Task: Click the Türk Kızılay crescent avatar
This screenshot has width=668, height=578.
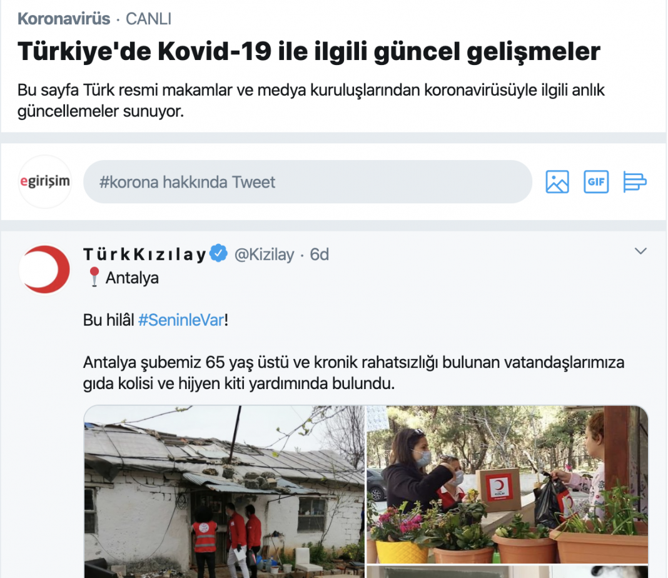Action: pos(45,269)
